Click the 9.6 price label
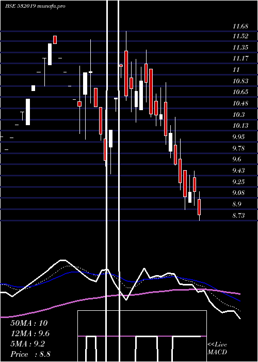Screen dimensions: 258x362 pyautogui.click(x=237, y=159)
